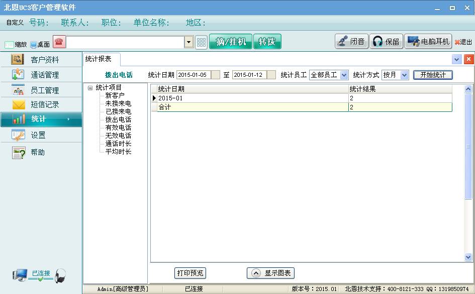475x294 pixels.
Task: Select the 统计报表 tab
Action: (101, 59)
